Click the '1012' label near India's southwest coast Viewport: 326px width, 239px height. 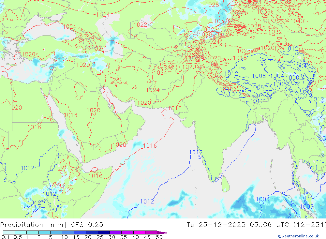click(x=196, y=153)
